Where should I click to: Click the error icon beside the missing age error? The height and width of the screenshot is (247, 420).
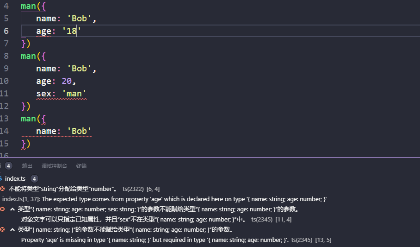tap(2, 229)
